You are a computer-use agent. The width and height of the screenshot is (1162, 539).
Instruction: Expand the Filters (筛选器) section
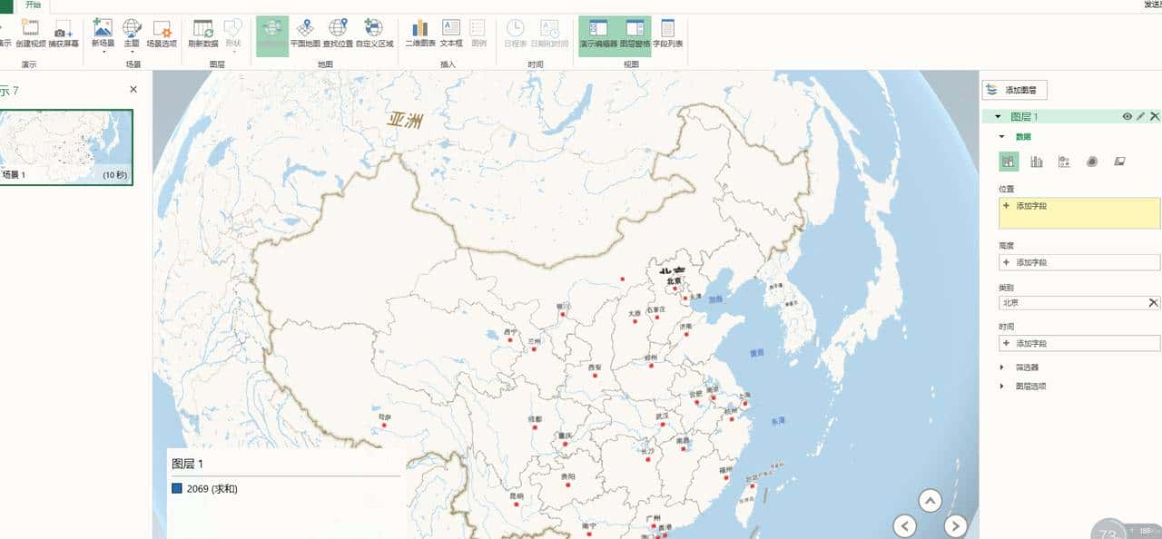click(x=1002, y=367)
